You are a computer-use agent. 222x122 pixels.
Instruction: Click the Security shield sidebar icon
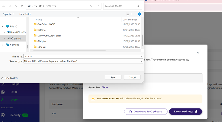click(x=3, y=115)
